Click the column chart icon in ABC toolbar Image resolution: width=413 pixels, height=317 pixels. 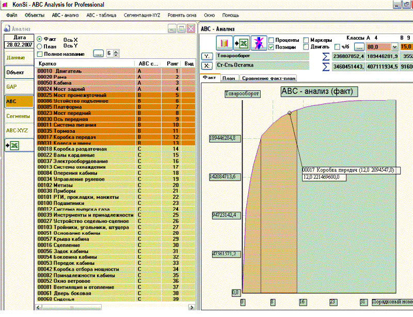(224, 43)
